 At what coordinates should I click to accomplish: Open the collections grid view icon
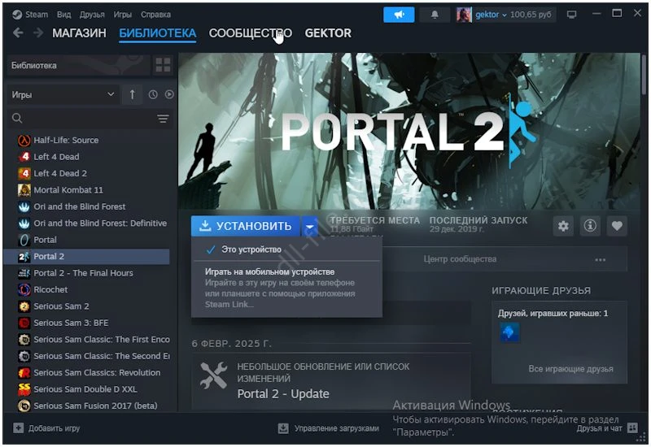(x=163, y=65)
